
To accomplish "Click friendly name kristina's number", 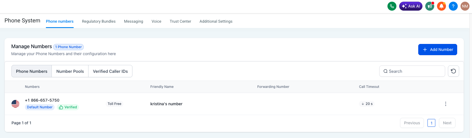I will [x=166, y=104].
